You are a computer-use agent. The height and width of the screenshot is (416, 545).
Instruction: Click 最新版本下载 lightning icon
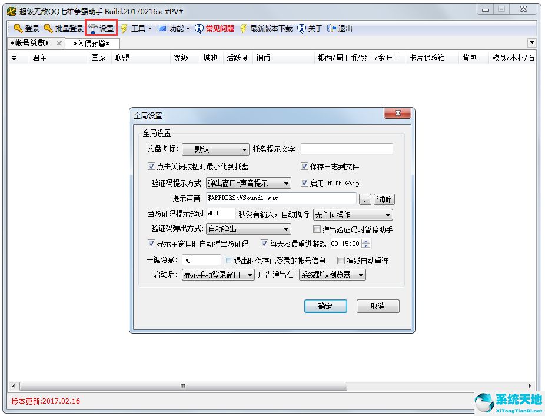click(243, 28)
